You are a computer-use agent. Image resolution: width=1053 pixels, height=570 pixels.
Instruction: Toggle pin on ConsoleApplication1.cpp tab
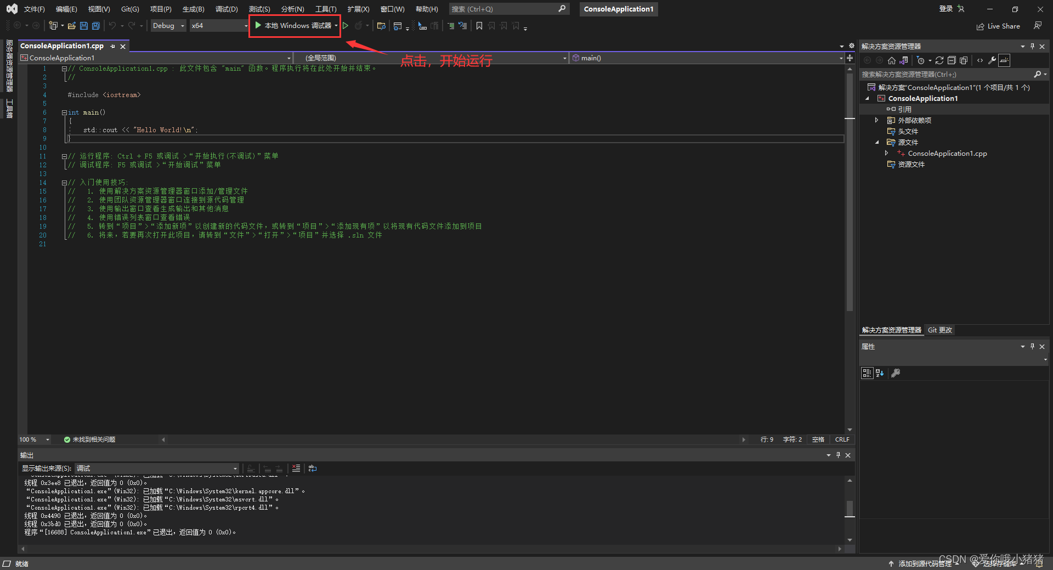click(x=113, y=46)
